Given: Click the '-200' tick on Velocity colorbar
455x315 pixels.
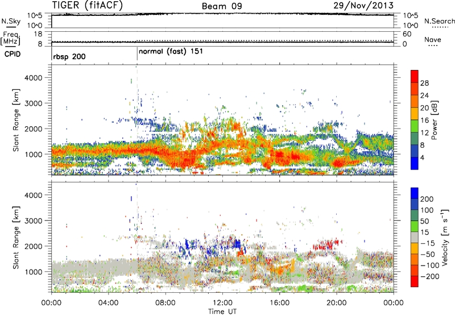Looking at the screenshot, I should (x=430, y=276).
